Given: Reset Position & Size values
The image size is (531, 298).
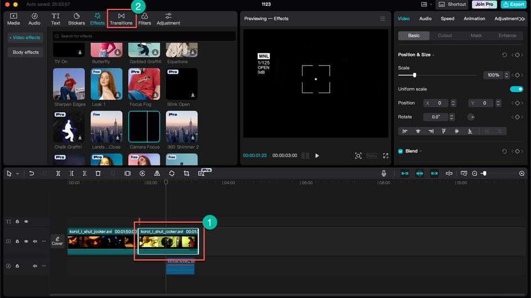Looking at the screenshot, I should click(x=504, y=55).
